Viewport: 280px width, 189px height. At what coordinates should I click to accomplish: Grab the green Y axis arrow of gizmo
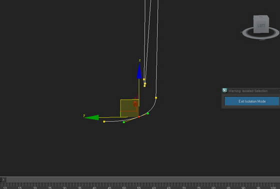(91, 117)
